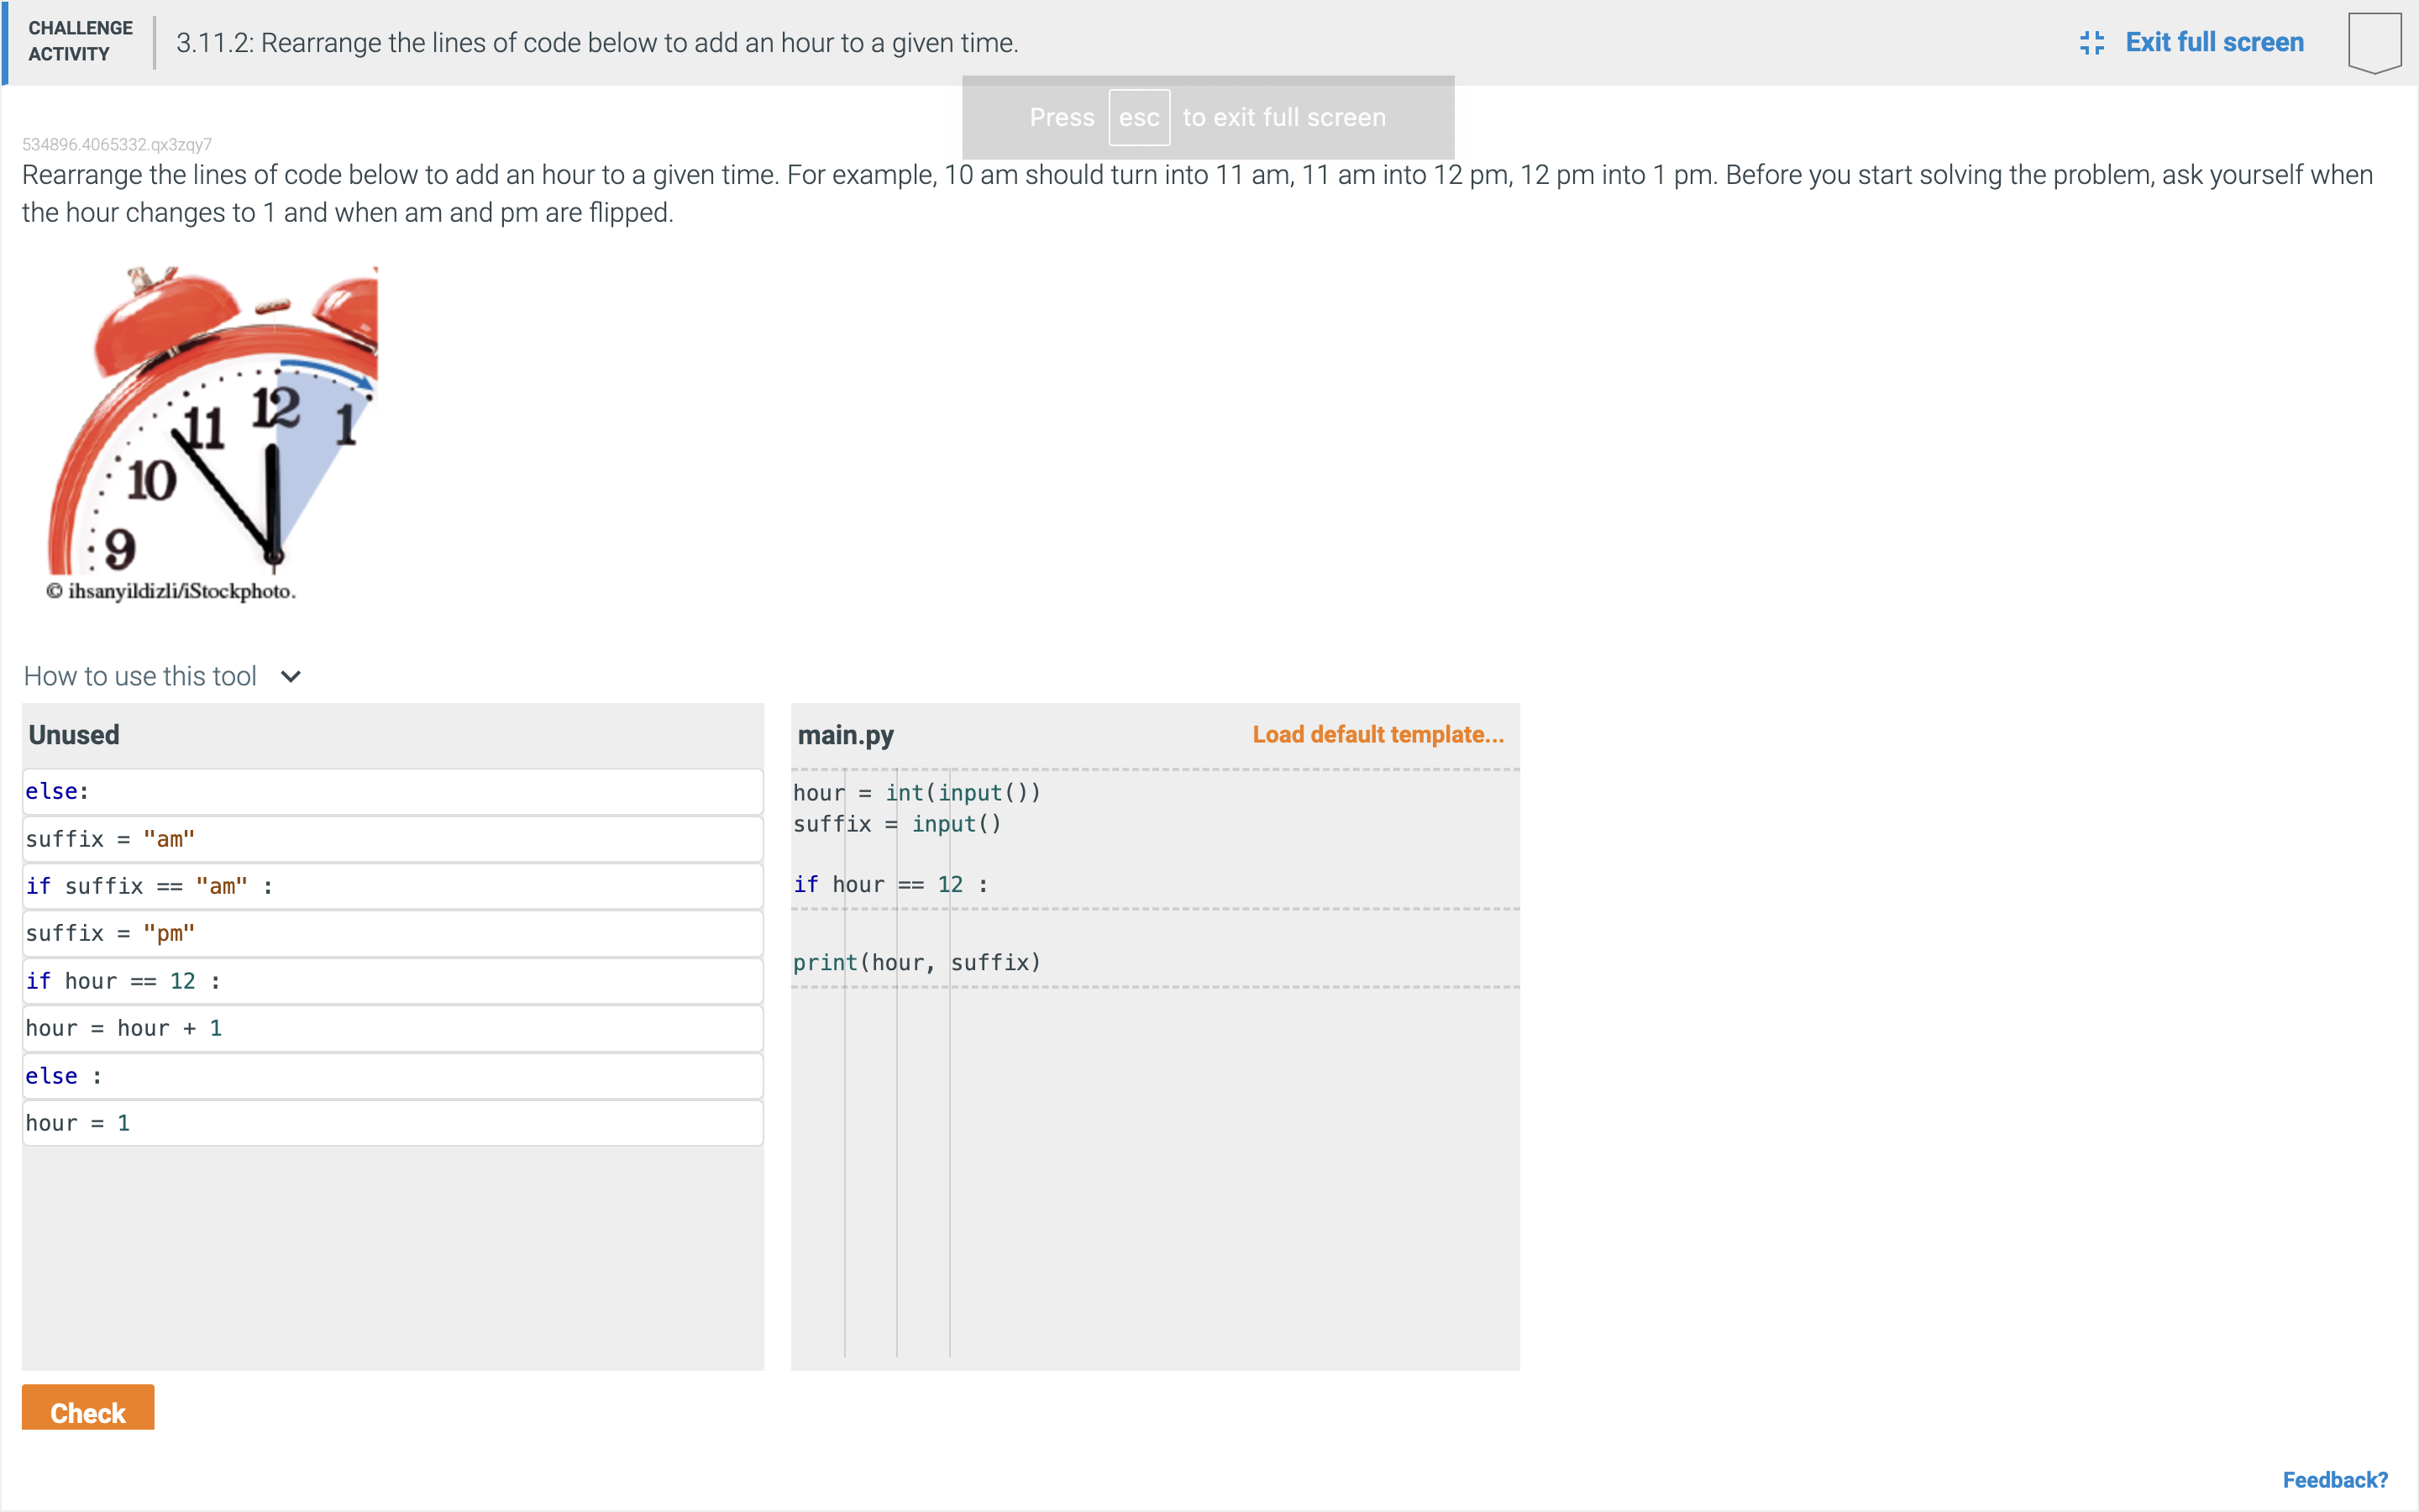Screen dimensions: 2419x1512
Task: Select the 'else:' code block in Unused
Action: click(393, 791)
